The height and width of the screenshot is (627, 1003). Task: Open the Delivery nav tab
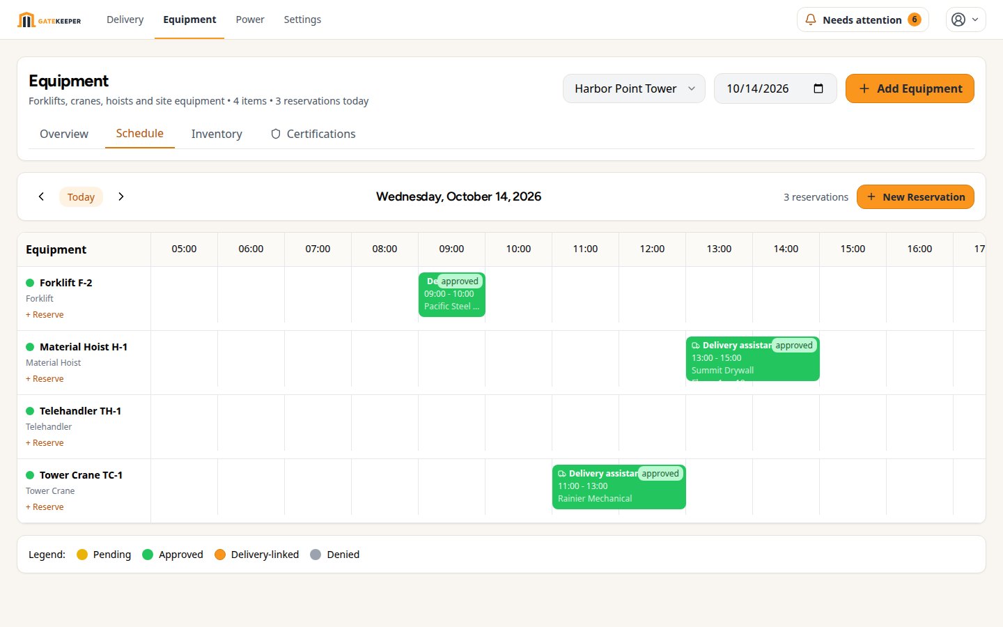(x=125, y=20)
